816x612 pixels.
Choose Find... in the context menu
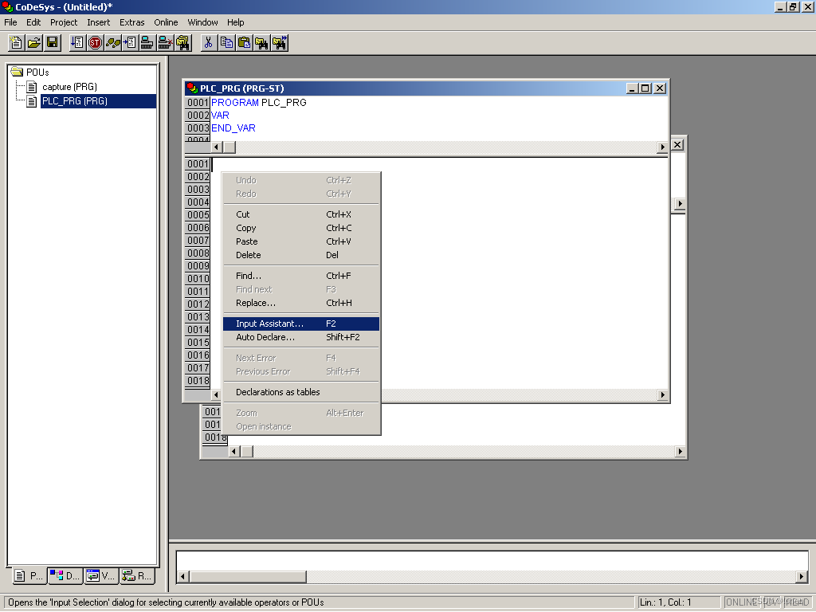pyautogui.click(x=300, y=276)
